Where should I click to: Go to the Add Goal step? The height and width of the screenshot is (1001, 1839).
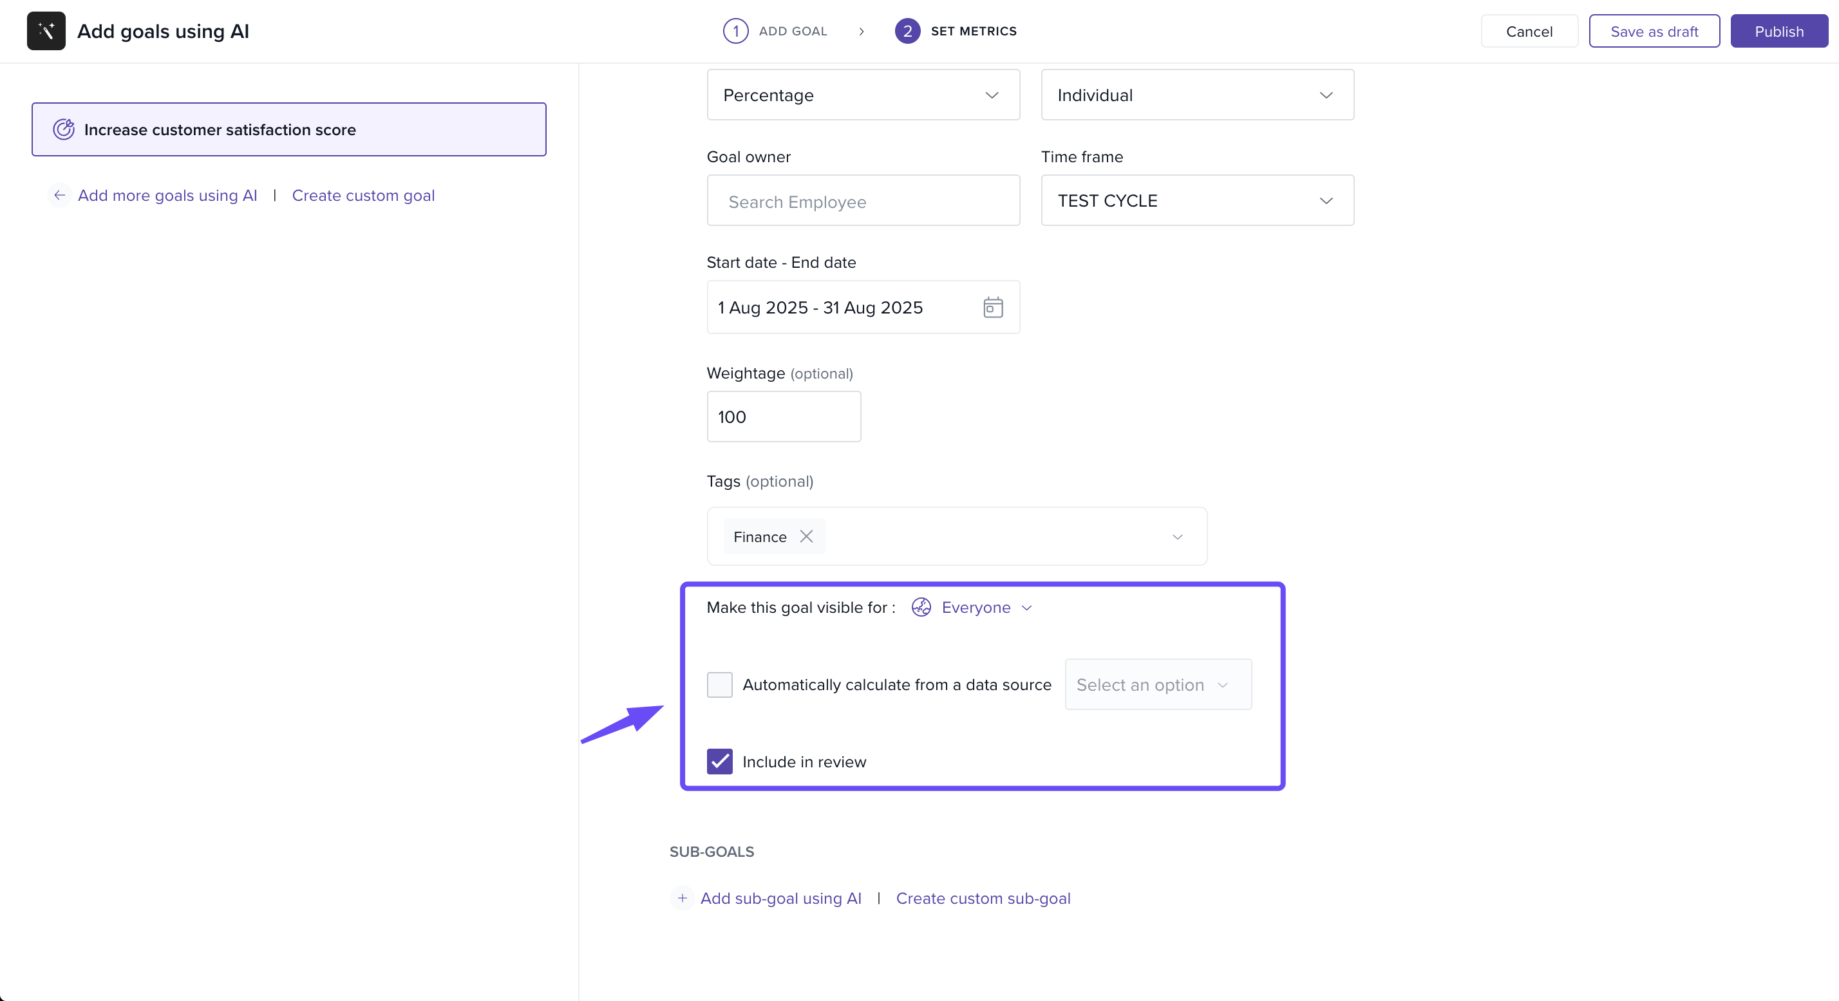coord(792,31)
